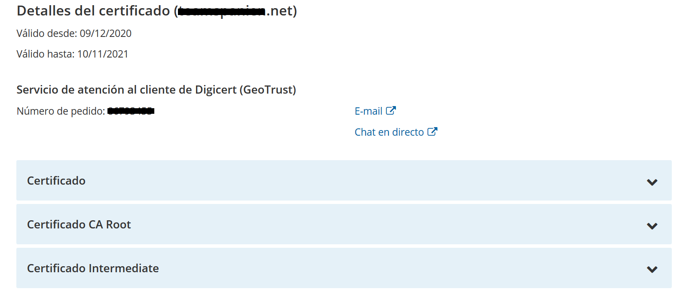Click the Número de pedido value
The height and width of the screenshot is (301, 686).
[x=131, y=110]
